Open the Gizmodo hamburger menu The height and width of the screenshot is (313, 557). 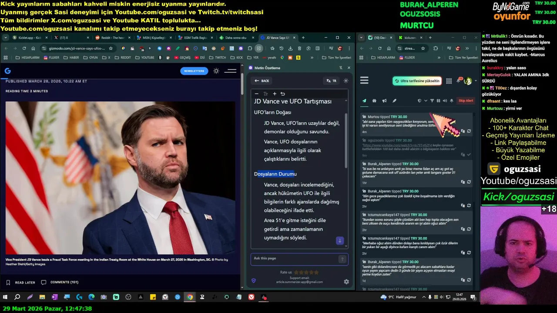coord(230,71)
